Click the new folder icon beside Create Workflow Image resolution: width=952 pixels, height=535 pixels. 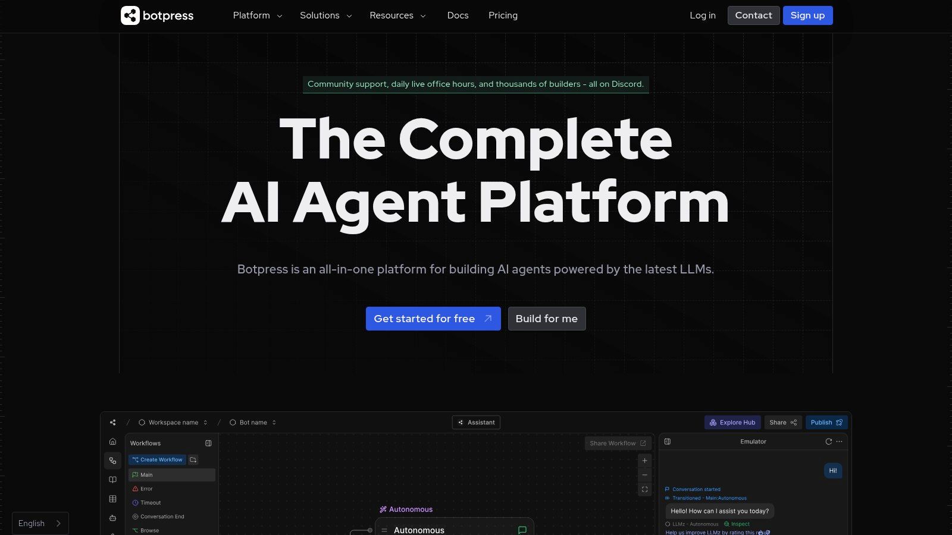click(x=193, y=460)
